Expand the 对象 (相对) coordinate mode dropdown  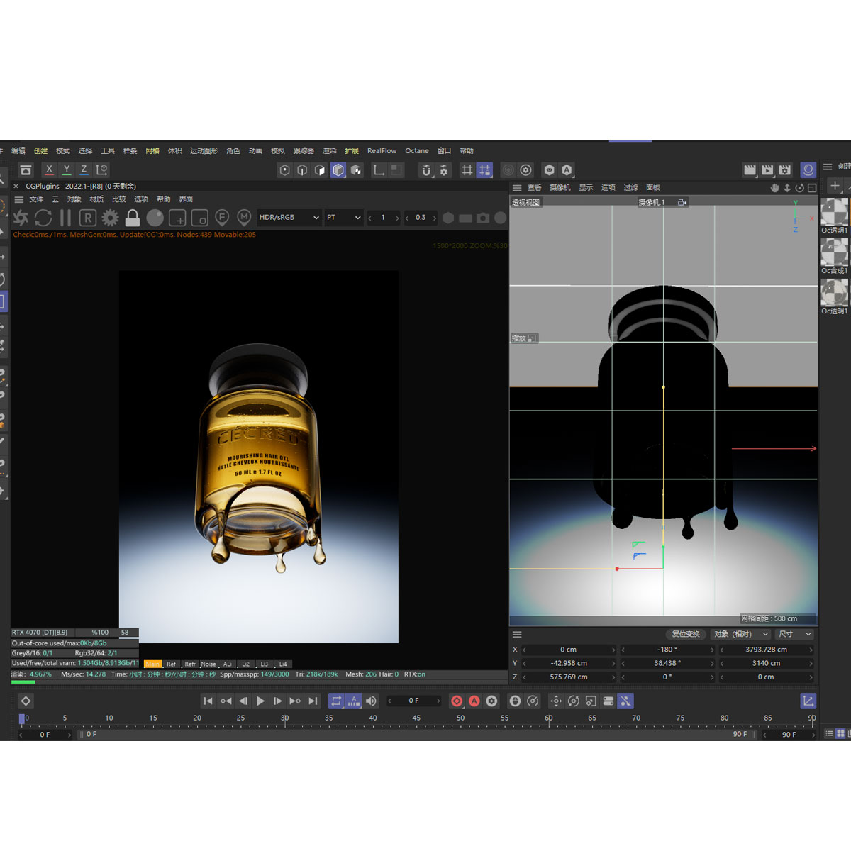(741, 634)
